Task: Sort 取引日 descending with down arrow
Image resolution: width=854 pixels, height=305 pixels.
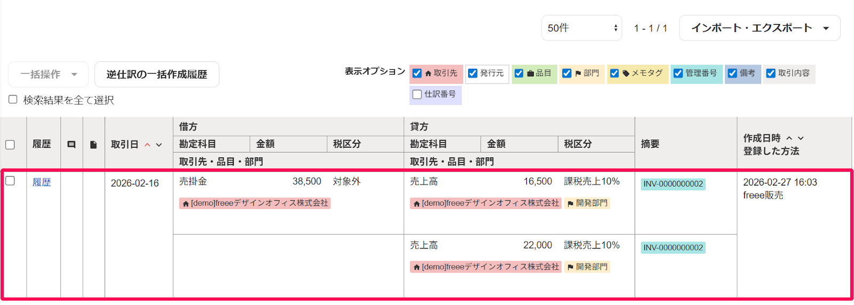Action: pyautogui.click(x=159, y=145)
